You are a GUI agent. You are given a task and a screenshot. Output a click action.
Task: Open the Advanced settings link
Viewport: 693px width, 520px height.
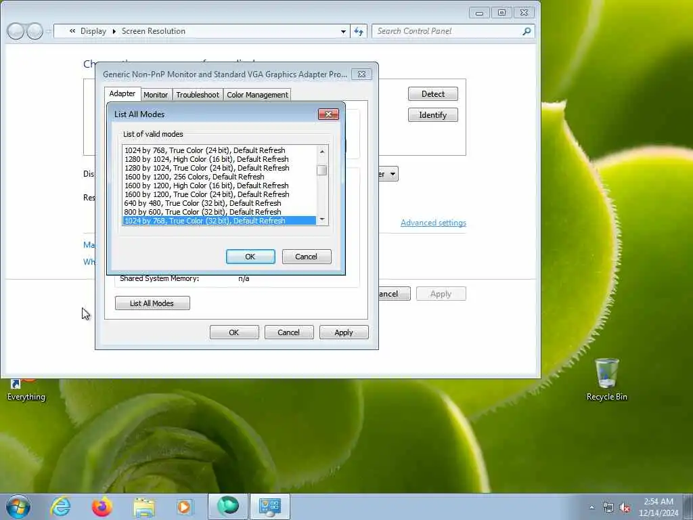pyautogui.click(x=433, y=222)
